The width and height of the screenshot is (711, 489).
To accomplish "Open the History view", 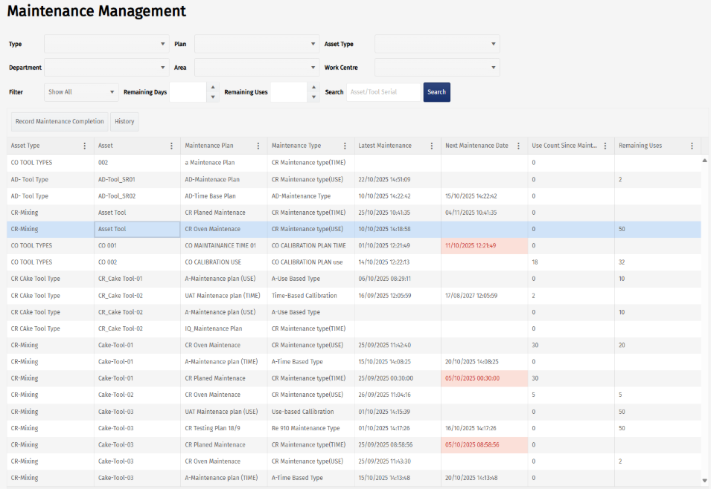I will coord(124,121).
